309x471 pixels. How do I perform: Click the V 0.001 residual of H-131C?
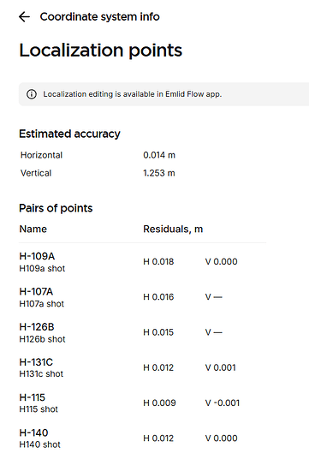coord(221,367)
